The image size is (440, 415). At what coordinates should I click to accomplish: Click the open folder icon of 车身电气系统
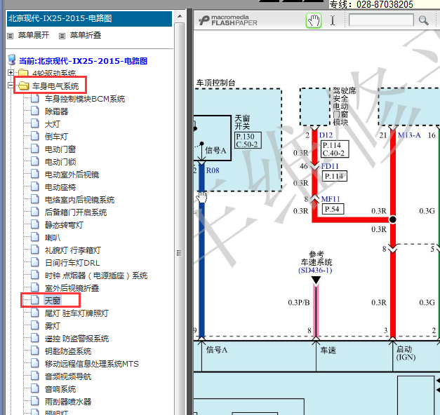click(x=23, y=86)
